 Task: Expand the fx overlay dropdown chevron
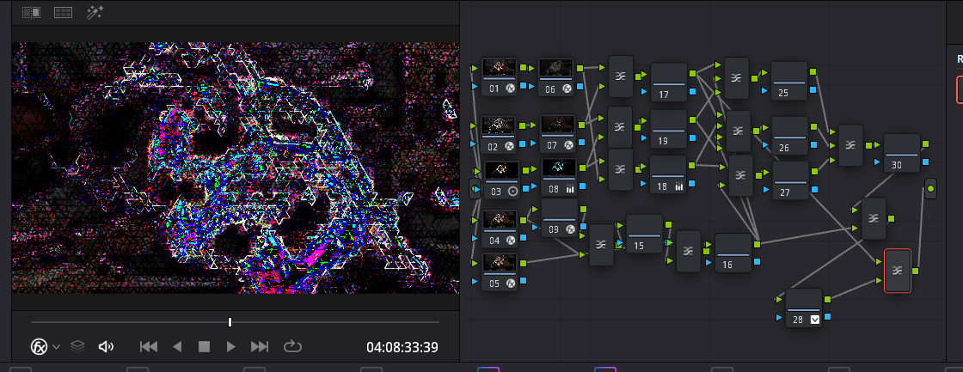57,347
